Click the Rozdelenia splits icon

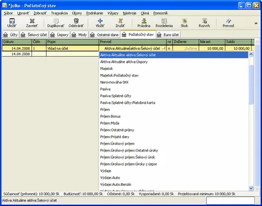(164, 21)
